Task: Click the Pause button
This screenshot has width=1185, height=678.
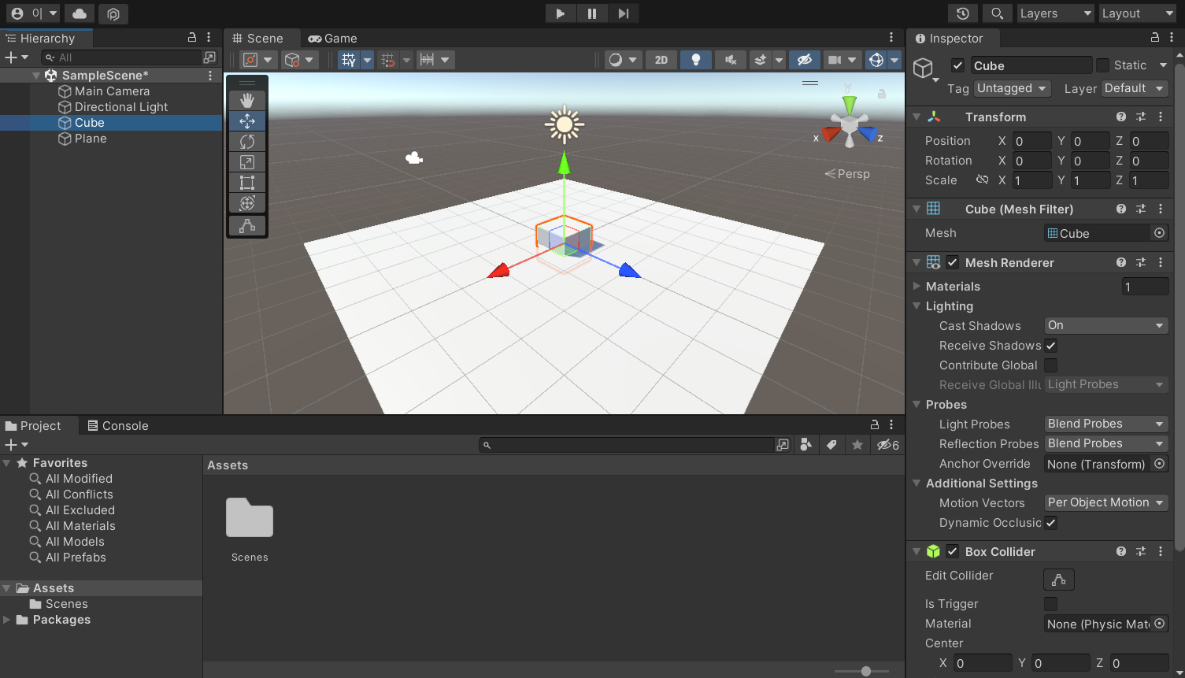Action: pyautogui.click(x=591, y=13)
